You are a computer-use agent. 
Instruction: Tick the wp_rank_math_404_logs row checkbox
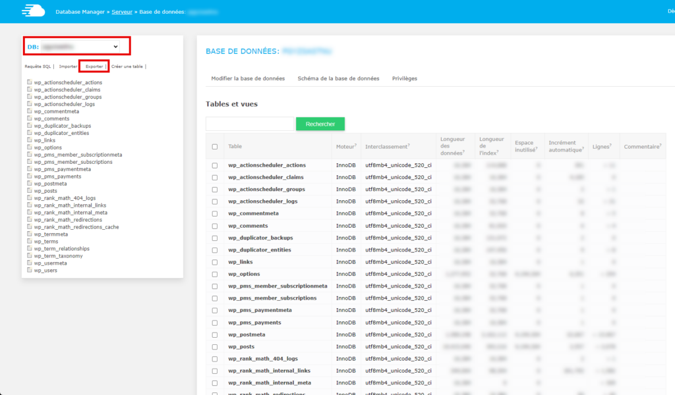215,359
